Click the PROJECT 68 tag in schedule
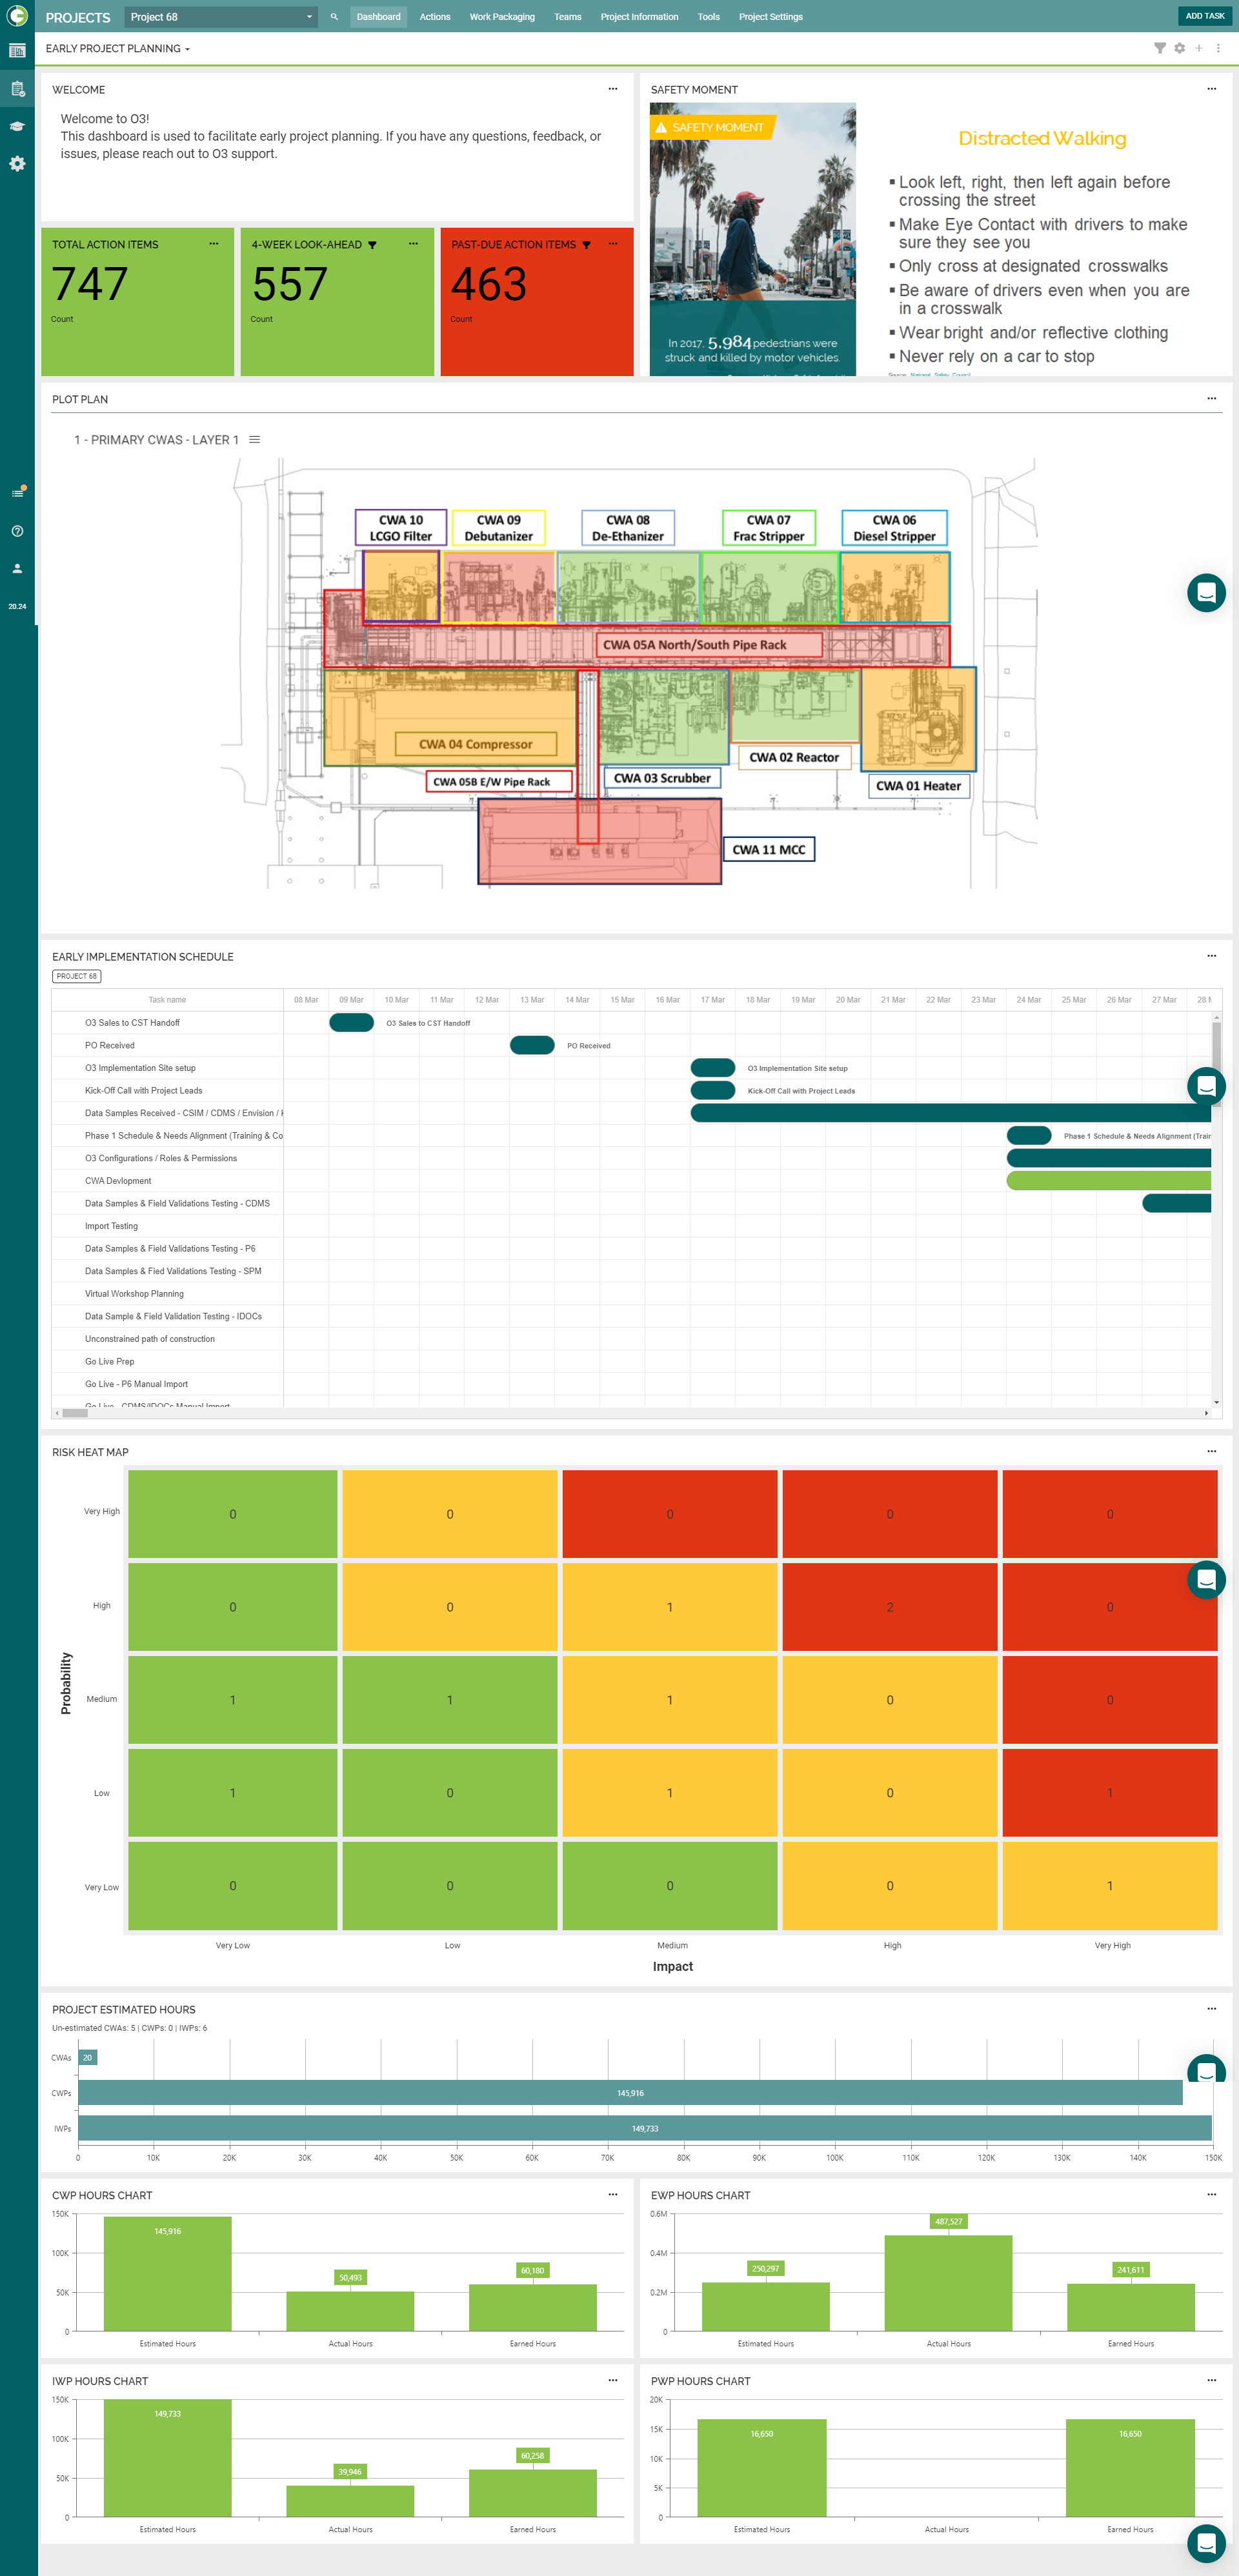Viewport: 1239px width, 2576px height. [77, 976]
